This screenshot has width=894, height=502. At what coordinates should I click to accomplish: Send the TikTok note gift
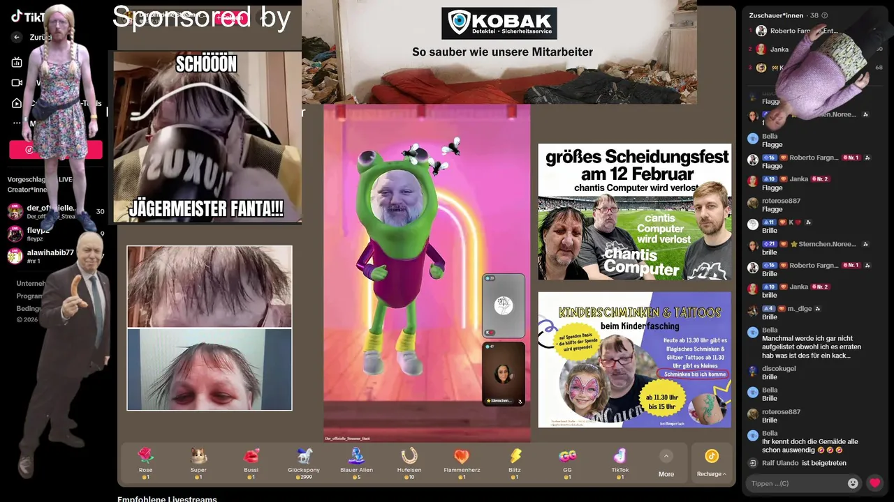pos(620,464)
